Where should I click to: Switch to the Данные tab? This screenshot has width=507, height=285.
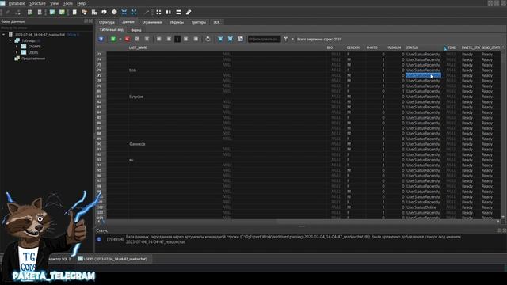tap(128, 22)
